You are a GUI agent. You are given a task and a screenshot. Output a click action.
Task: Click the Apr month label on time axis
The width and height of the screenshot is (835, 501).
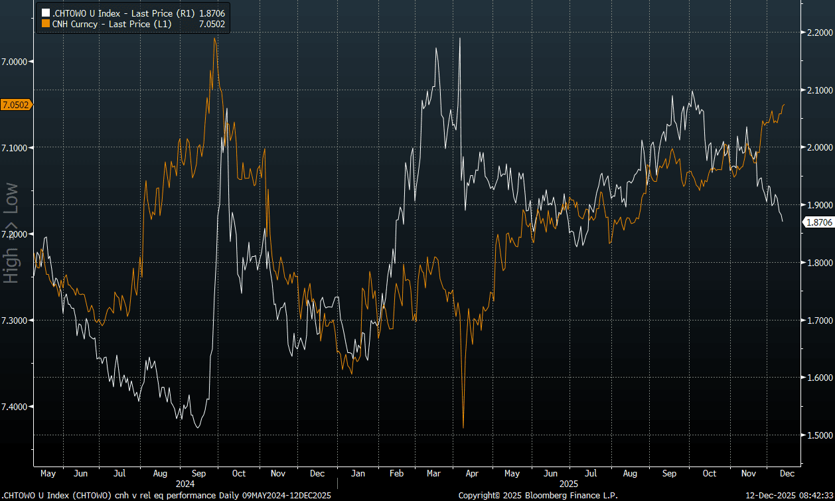coord(473,474)
